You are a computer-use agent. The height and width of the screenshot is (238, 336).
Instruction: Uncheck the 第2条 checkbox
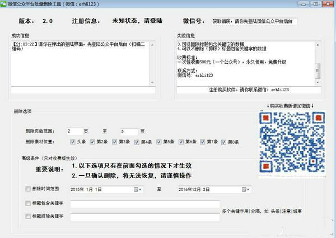92,142
